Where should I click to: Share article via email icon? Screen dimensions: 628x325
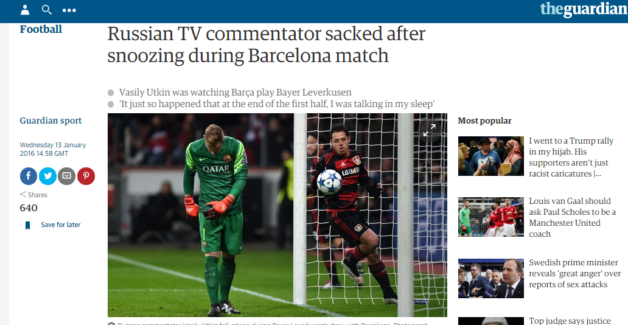[66, 176]
